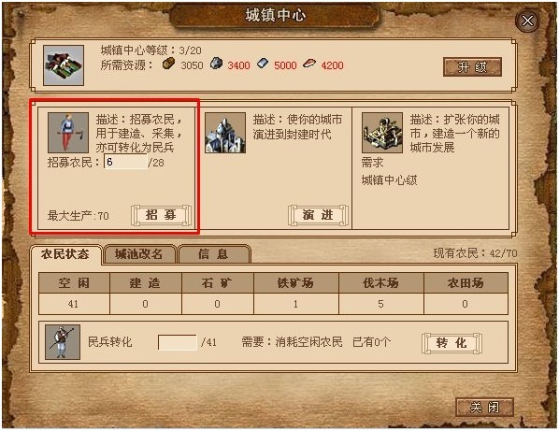559x431 pixels.
Task: Click the iron ingot resource icon
Action: [263, 64]
